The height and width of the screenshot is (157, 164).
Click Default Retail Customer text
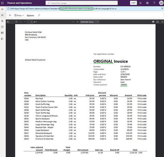click(x=35, y=60)
